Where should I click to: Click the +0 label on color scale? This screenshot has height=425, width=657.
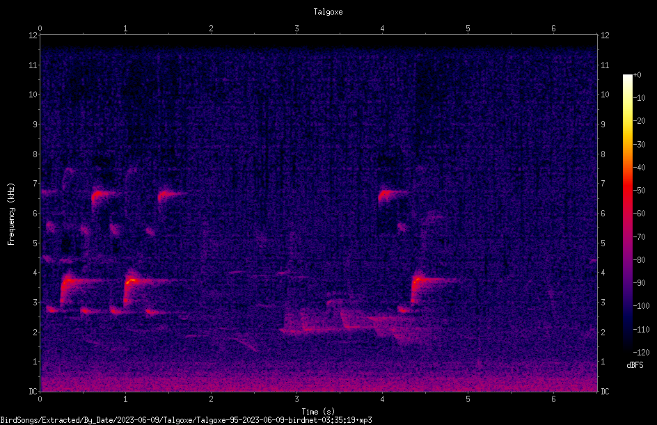(x=638, y=75)
